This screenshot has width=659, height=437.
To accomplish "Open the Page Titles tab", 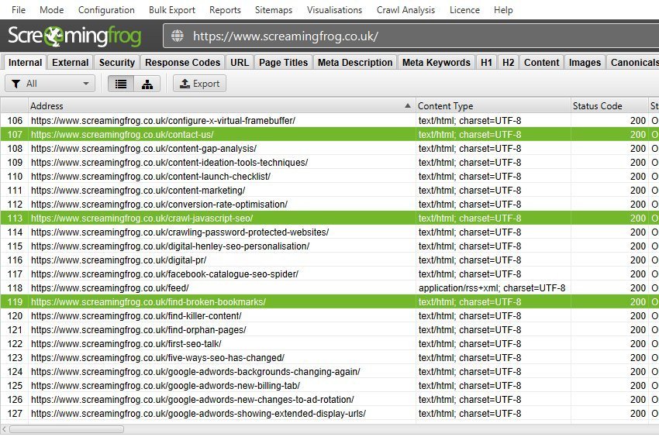I will click(283, 63).
